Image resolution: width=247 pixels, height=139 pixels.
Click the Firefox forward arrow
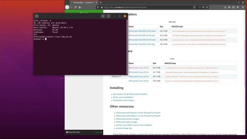(71, 7)
